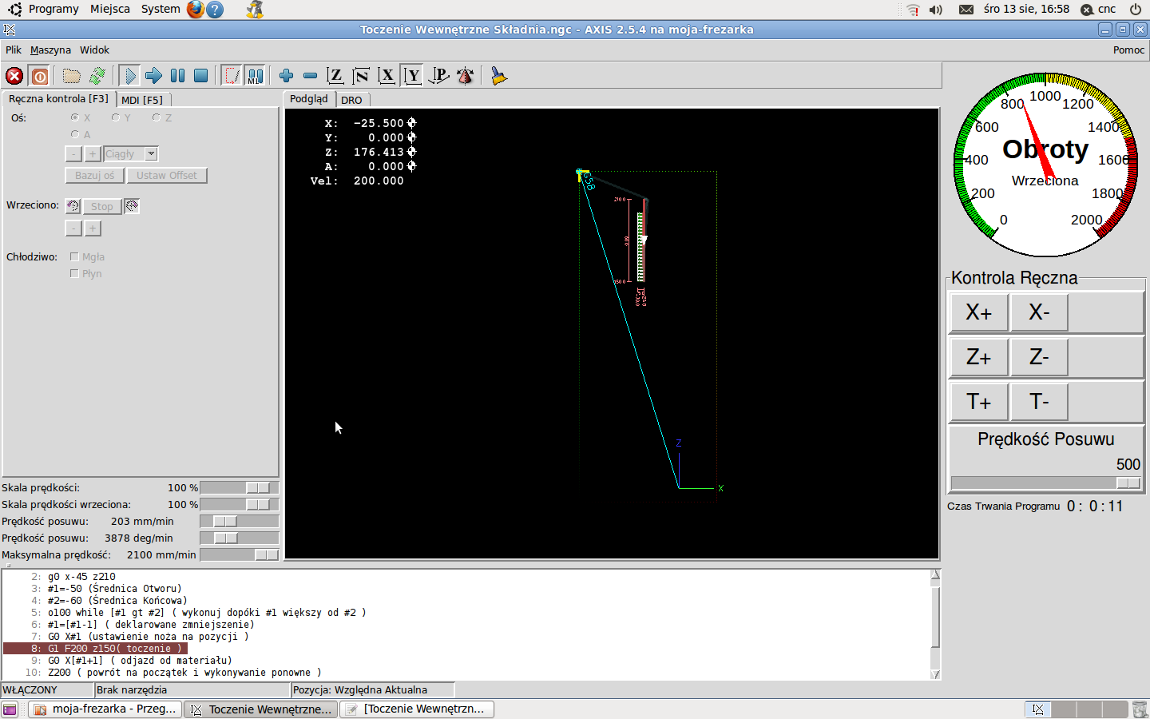Toggle skip lines with block delete icon

[x=232, y=76]
